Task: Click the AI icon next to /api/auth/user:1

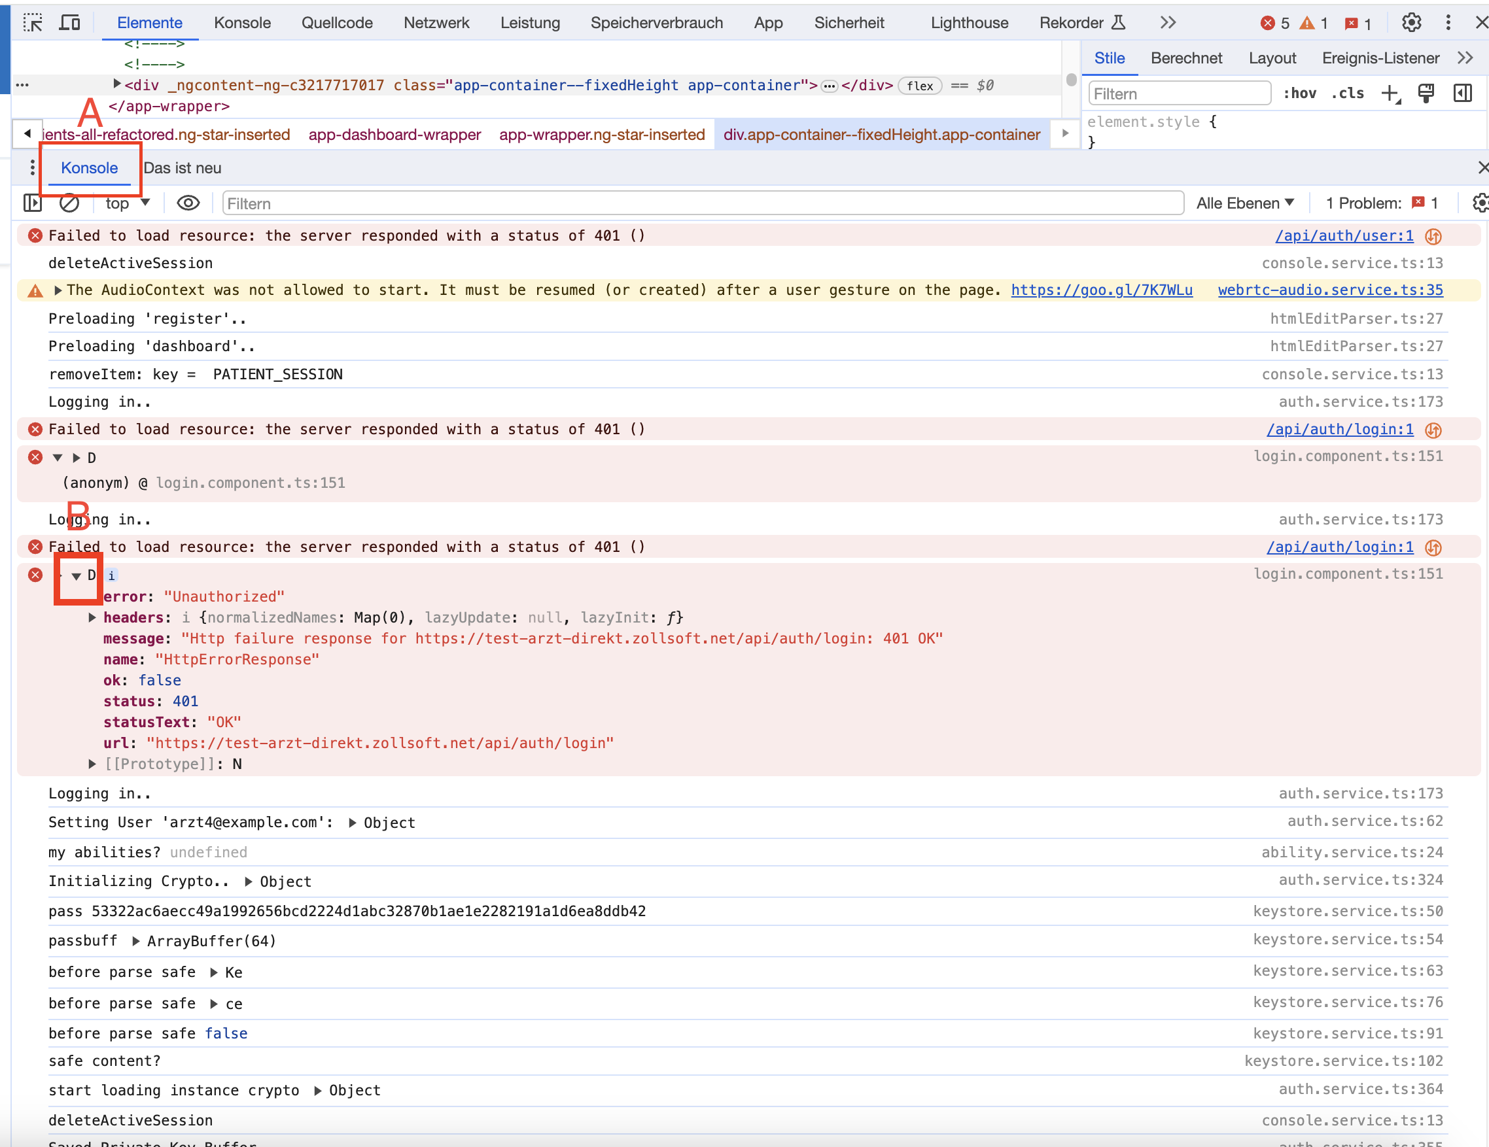Action: [1433, 236]
